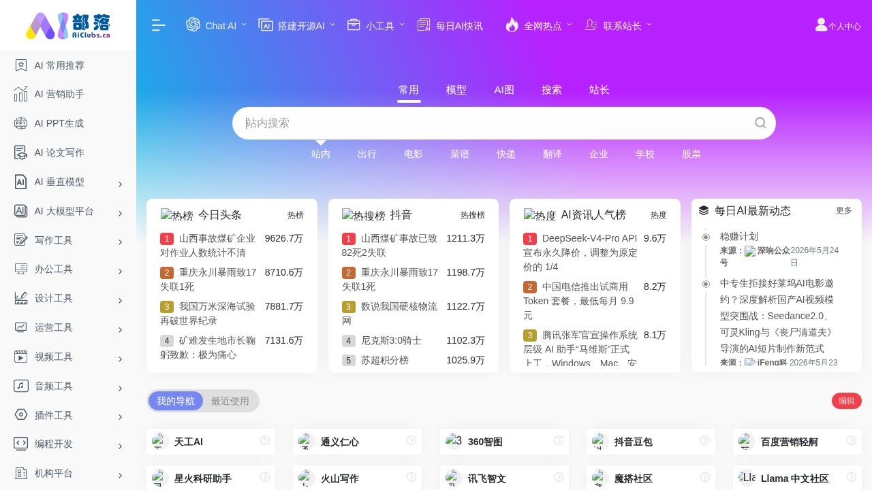
Task: Click the 搭建开源AI icon
Action: (266, 24)
